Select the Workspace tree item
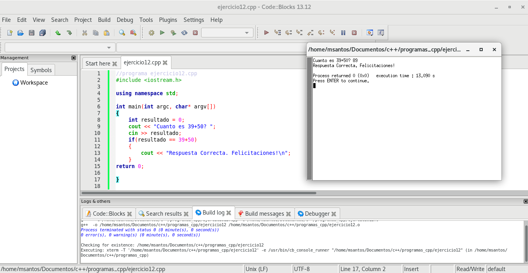528x273 pixels. coord(34,83)
